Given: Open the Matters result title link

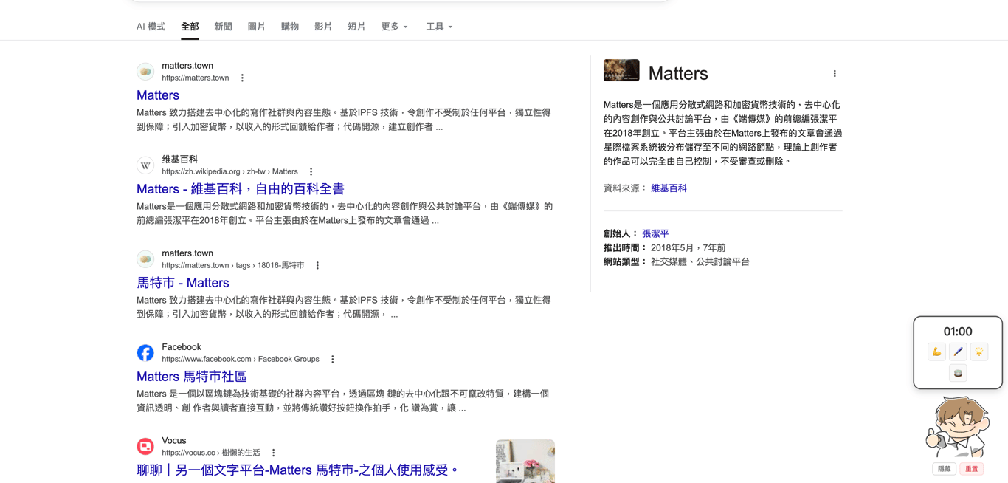Looking at the screenshot, I should pyautogui.click(x=158, y=95).
